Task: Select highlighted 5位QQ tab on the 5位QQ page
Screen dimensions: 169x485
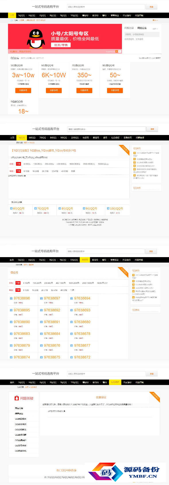Action: (x=22, y=138)
